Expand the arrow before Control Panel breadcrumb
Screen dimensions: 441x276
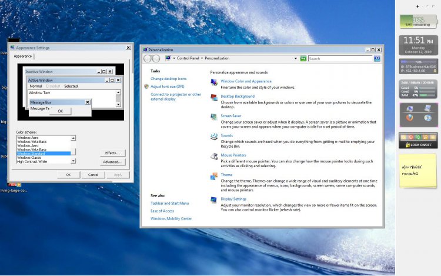174,58
